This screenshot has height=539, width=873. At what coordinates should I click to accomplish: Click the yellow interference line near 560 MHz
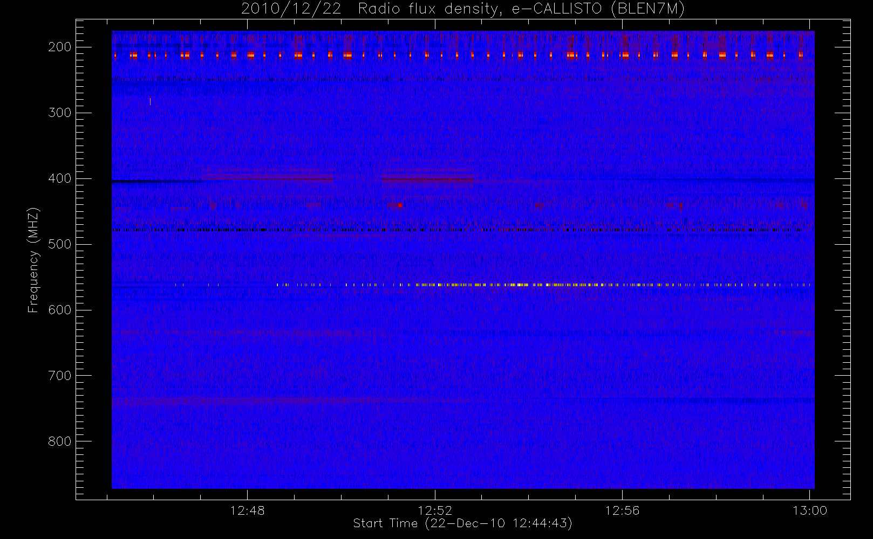pos(542,285)
